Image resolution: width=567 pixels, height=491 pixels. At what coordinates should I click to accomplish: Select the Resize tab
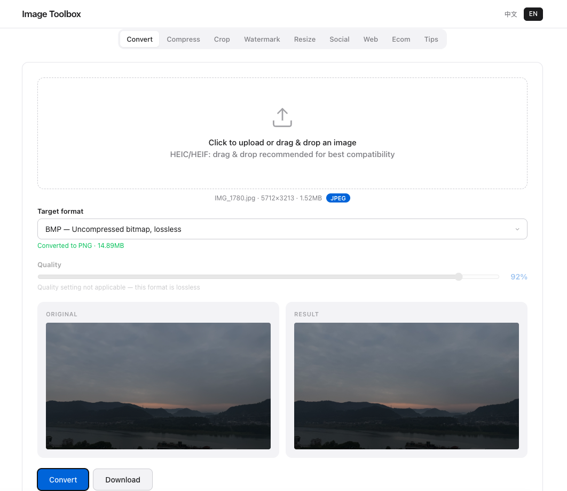click(304, 39)
